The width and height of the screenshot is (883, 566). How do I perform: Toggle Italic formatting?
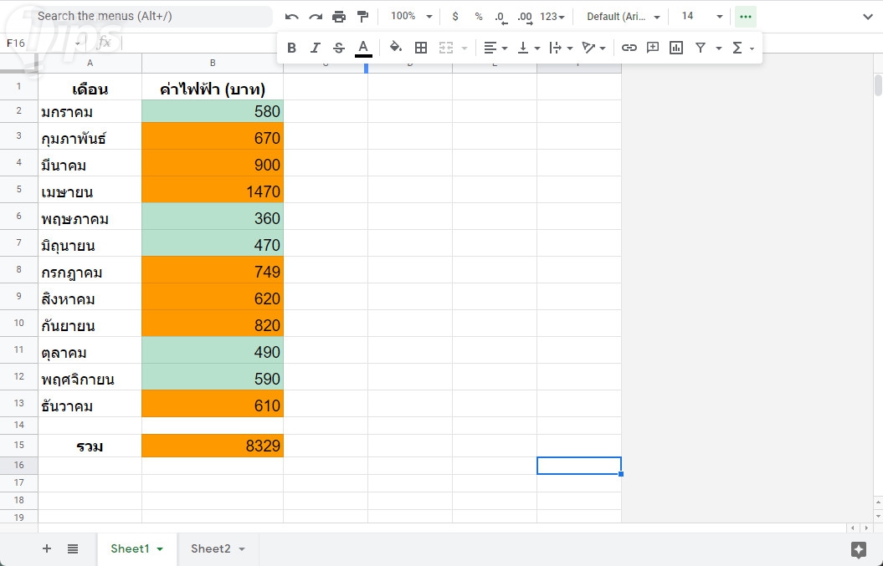click(316, 48)
